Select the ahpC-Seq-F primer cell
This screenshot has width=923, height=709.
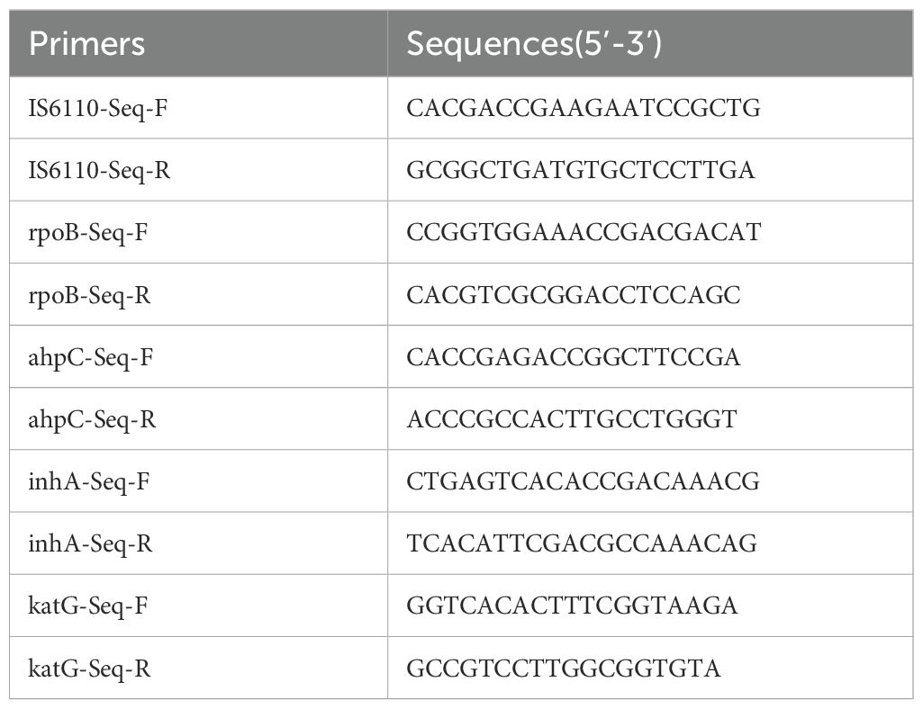point(198,356)
